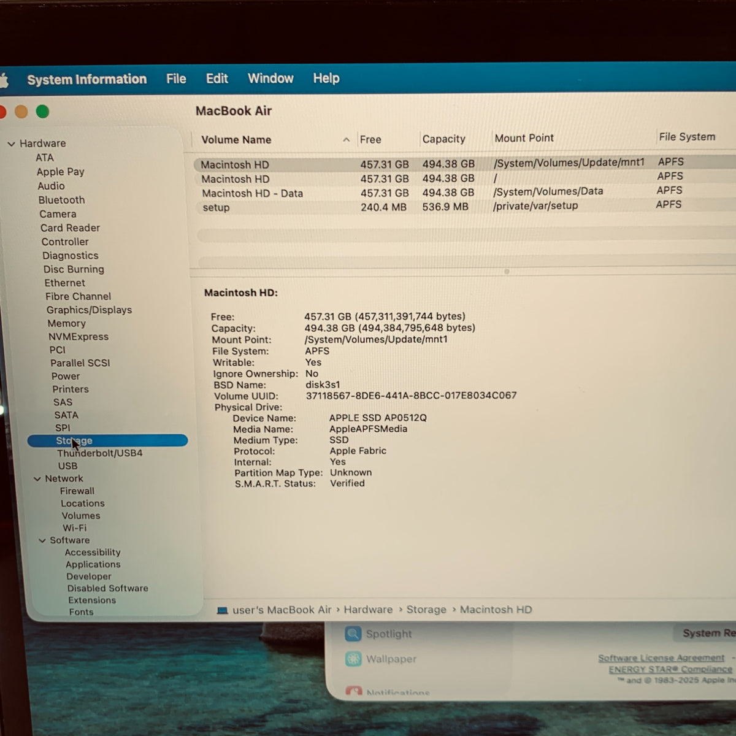Viewport: 736px width, 736px height.
Task: Open the ENERGY STAR Compliance link
Action: (x=670, y=669)
